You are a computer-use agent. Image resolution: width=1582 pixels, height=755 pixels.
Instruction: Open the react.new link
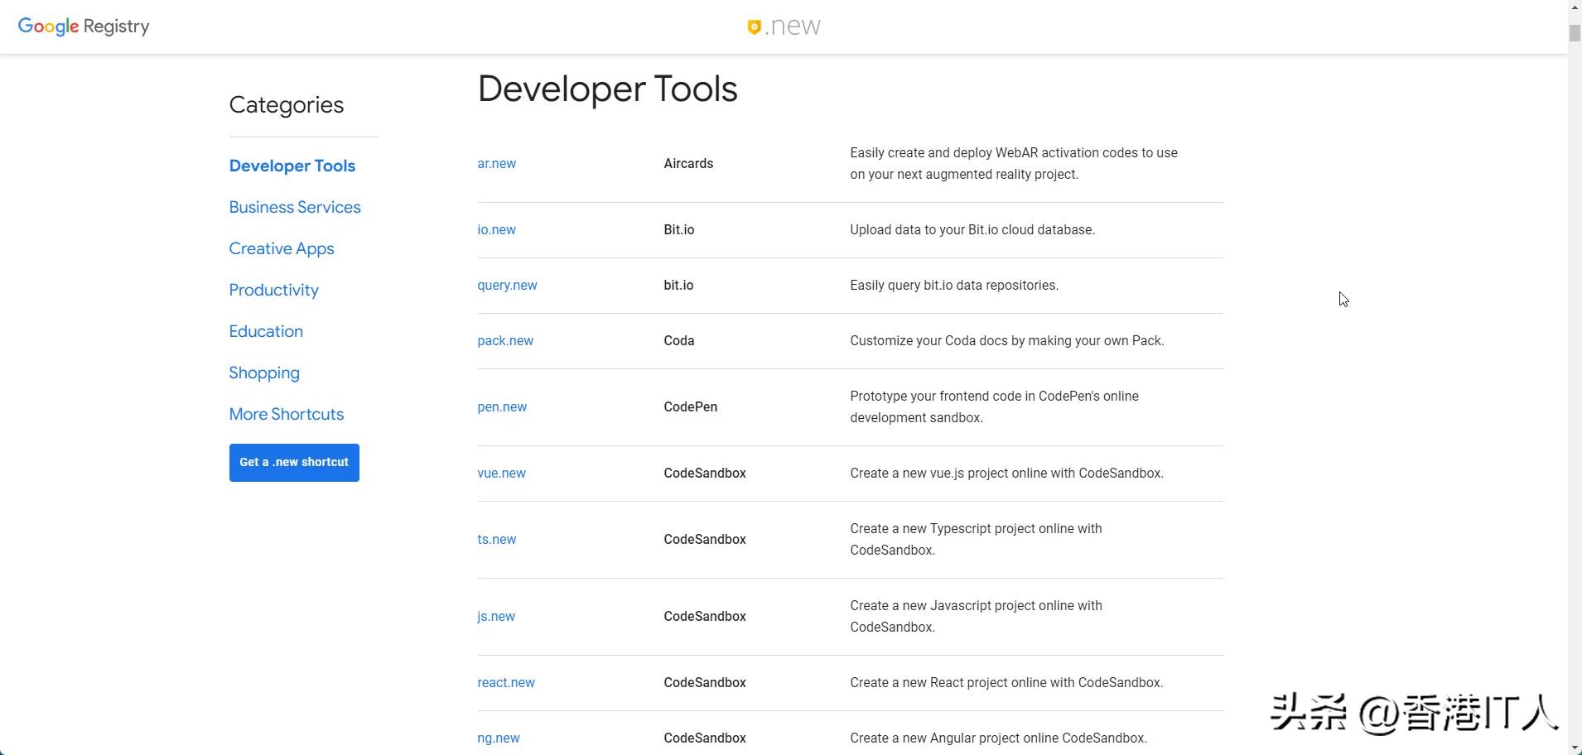click(505, 683)
